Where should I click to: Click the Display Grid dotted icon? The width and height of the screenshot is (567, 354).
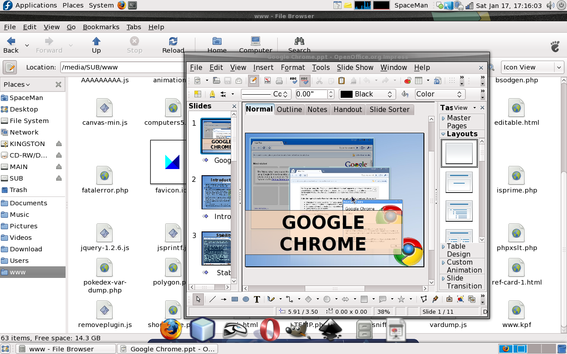pos(452,81)
